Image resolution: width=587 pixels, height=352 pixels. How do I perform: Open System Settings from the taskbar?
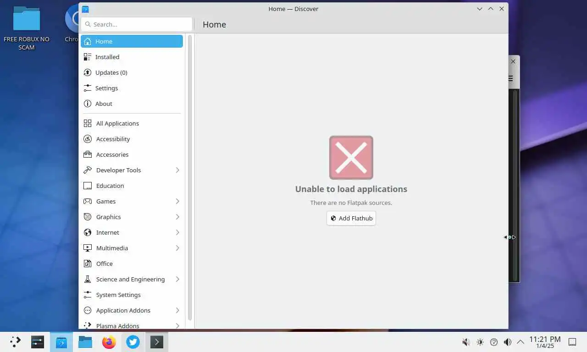[38, 341]
